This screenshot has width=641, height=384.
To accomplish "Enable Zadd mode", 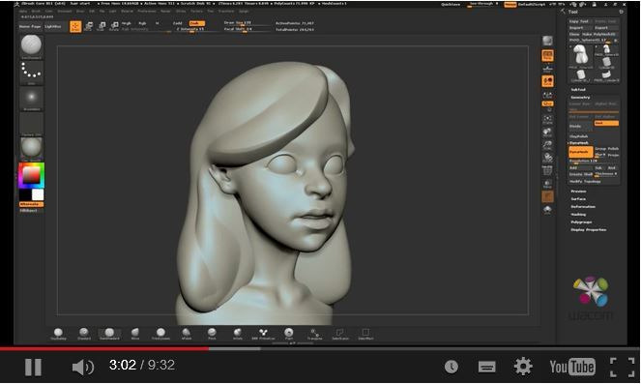I will click(x=178, y=23).
